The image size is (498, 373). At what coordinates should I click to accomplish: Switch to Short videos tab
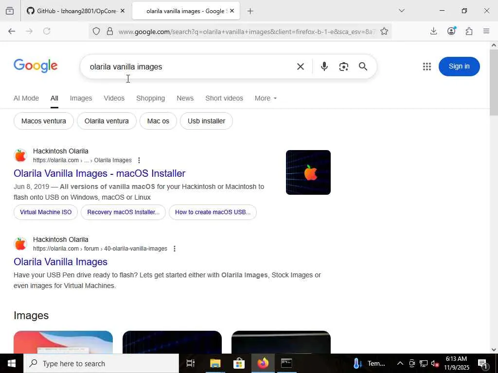pos(224,98)
